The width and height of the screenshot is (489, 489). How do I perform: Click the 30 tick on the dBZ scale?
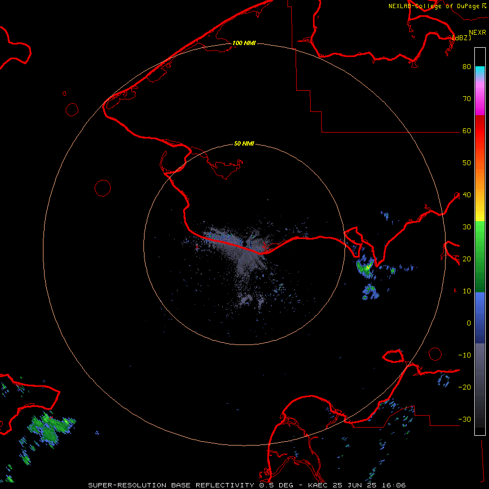coord(467,227)
